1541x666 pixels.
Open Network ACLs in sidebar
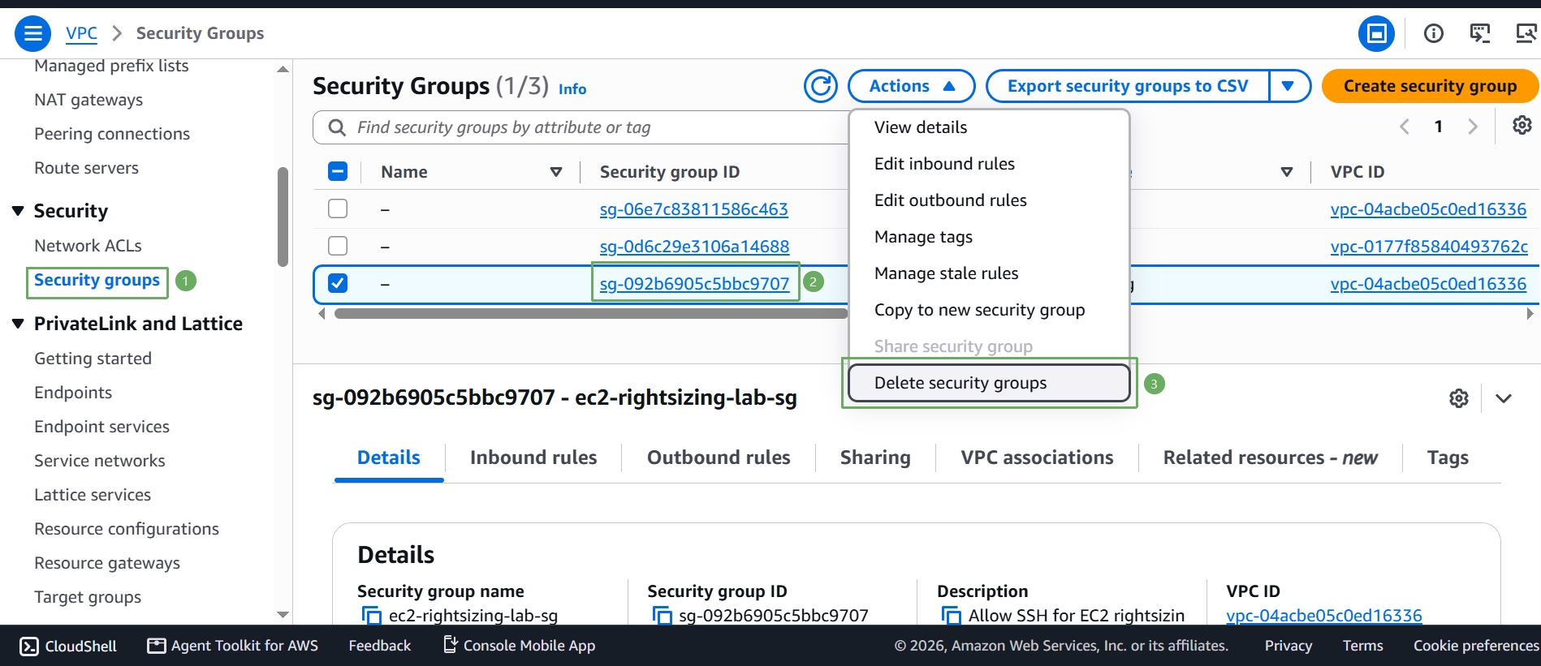pyautogui.click(x=88, y=246)
